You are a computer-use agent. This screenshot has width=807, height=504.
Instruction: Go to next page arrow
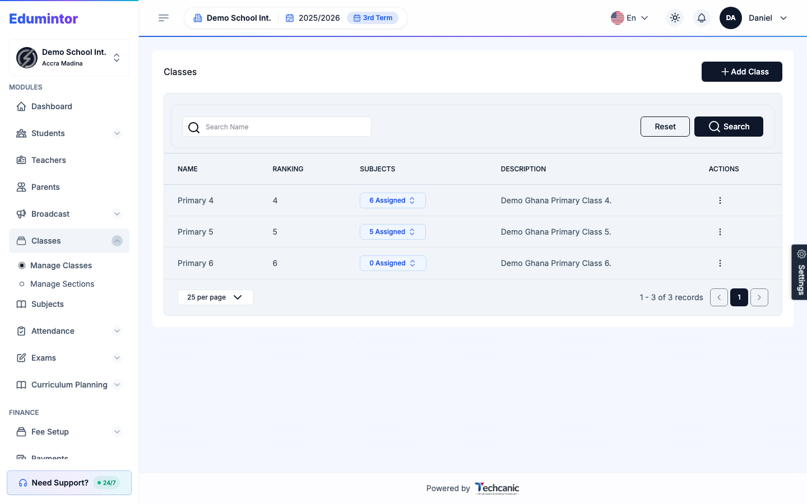[x=759, y=297]
